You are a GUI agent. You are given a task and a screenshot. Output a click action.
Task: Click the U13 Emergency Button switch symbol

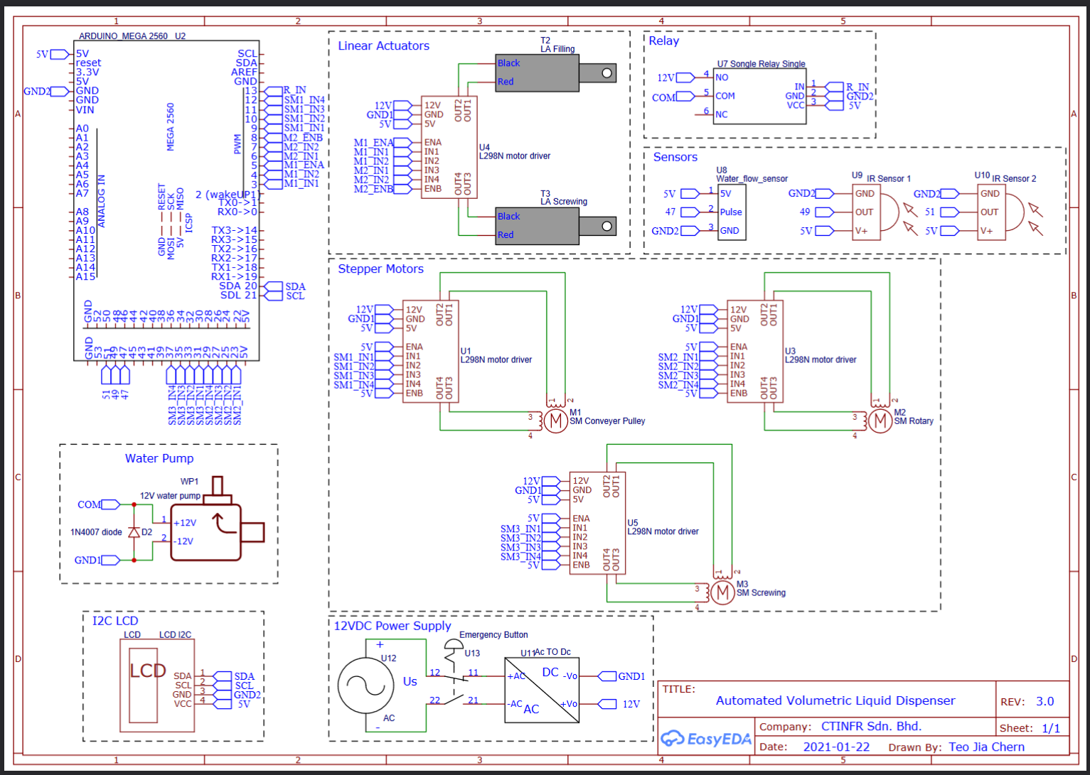(453, 673)
